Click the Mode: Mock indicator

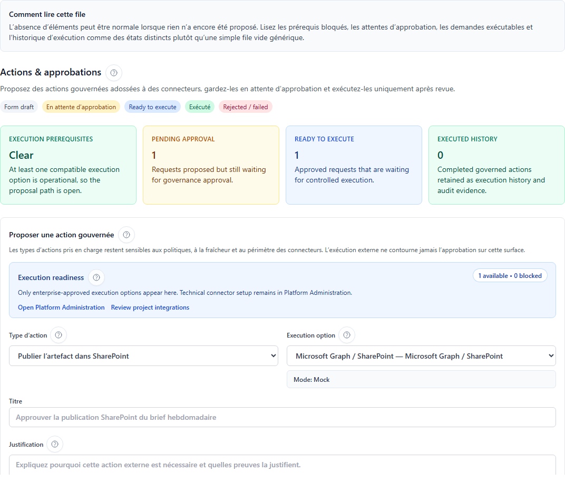[421, 379]
